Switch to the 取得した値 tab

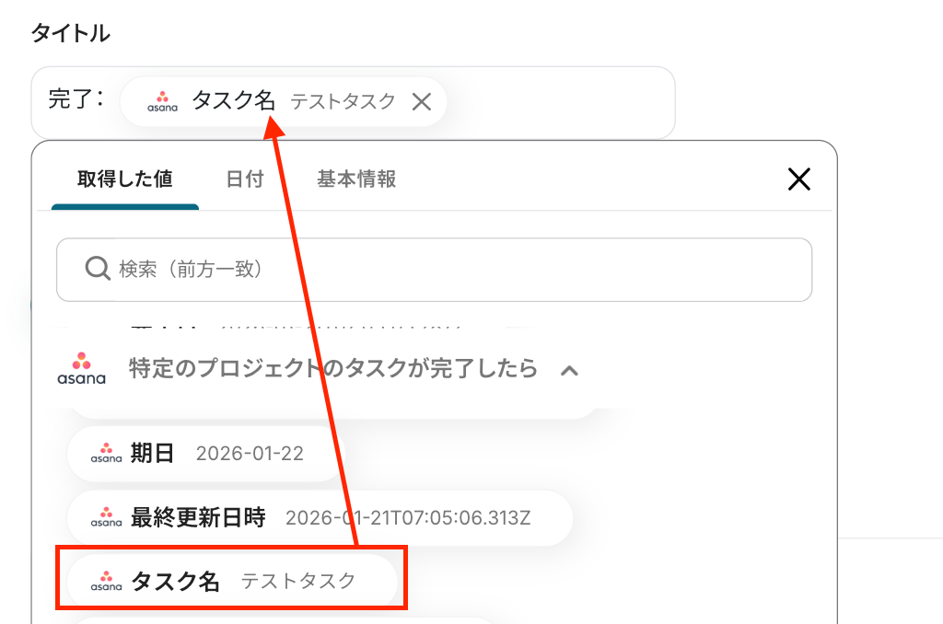[124, 179]
